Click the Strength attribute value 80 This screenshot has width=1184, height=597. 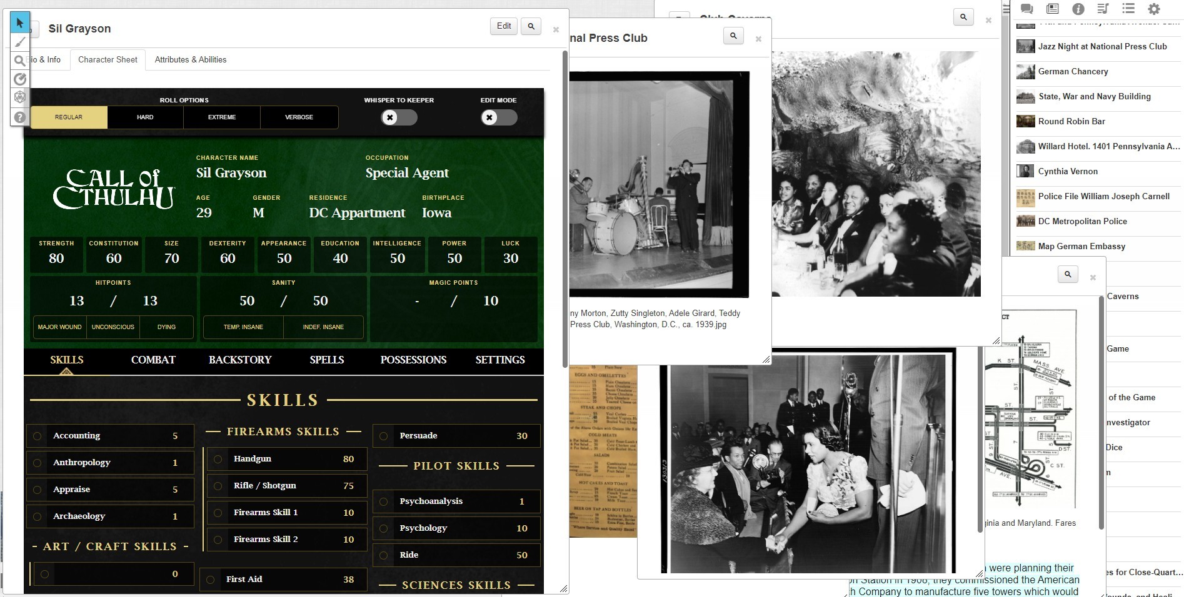[56, 259]
